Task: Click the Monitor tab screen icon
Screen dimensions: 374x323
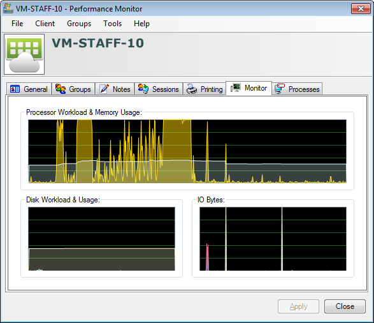Action: 235,87
